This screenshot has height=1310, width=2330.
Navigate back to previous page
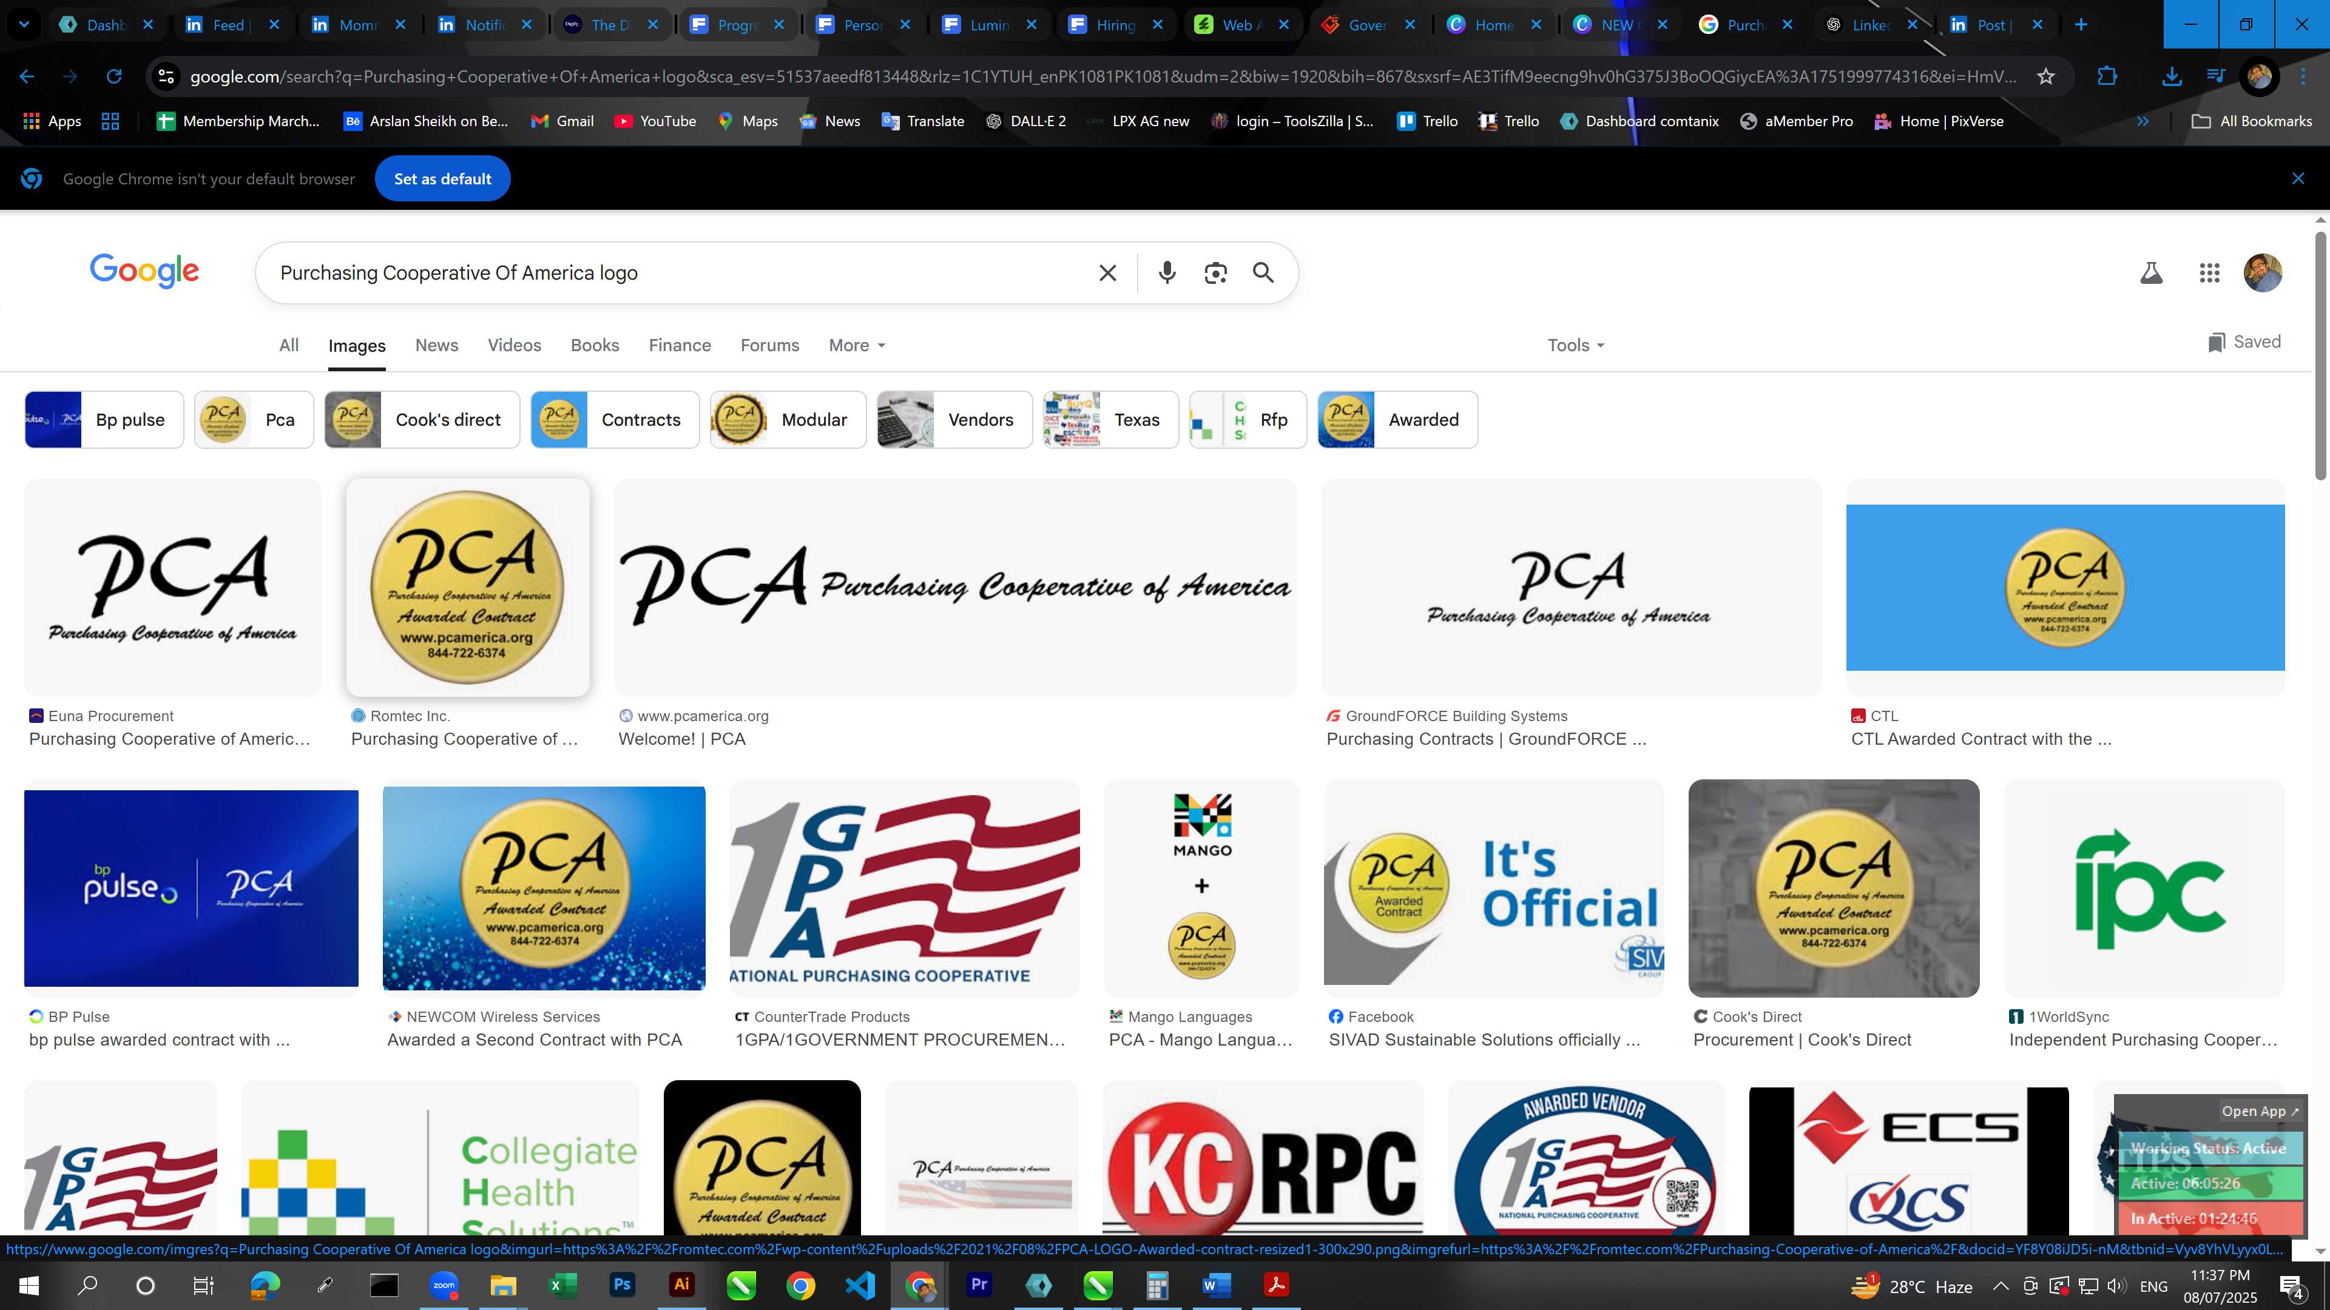click(x=27, y=77)
